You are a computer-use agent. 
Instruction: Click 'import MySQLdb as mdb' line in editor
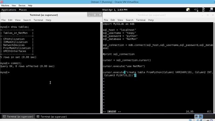click(x=119, y=24)
